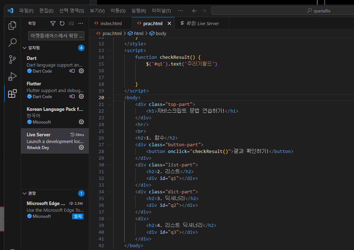Image resolution: width=354 pixels, height=250 pixels.
Task: Open the 보기(V) menu
Action: click(97, 11)
